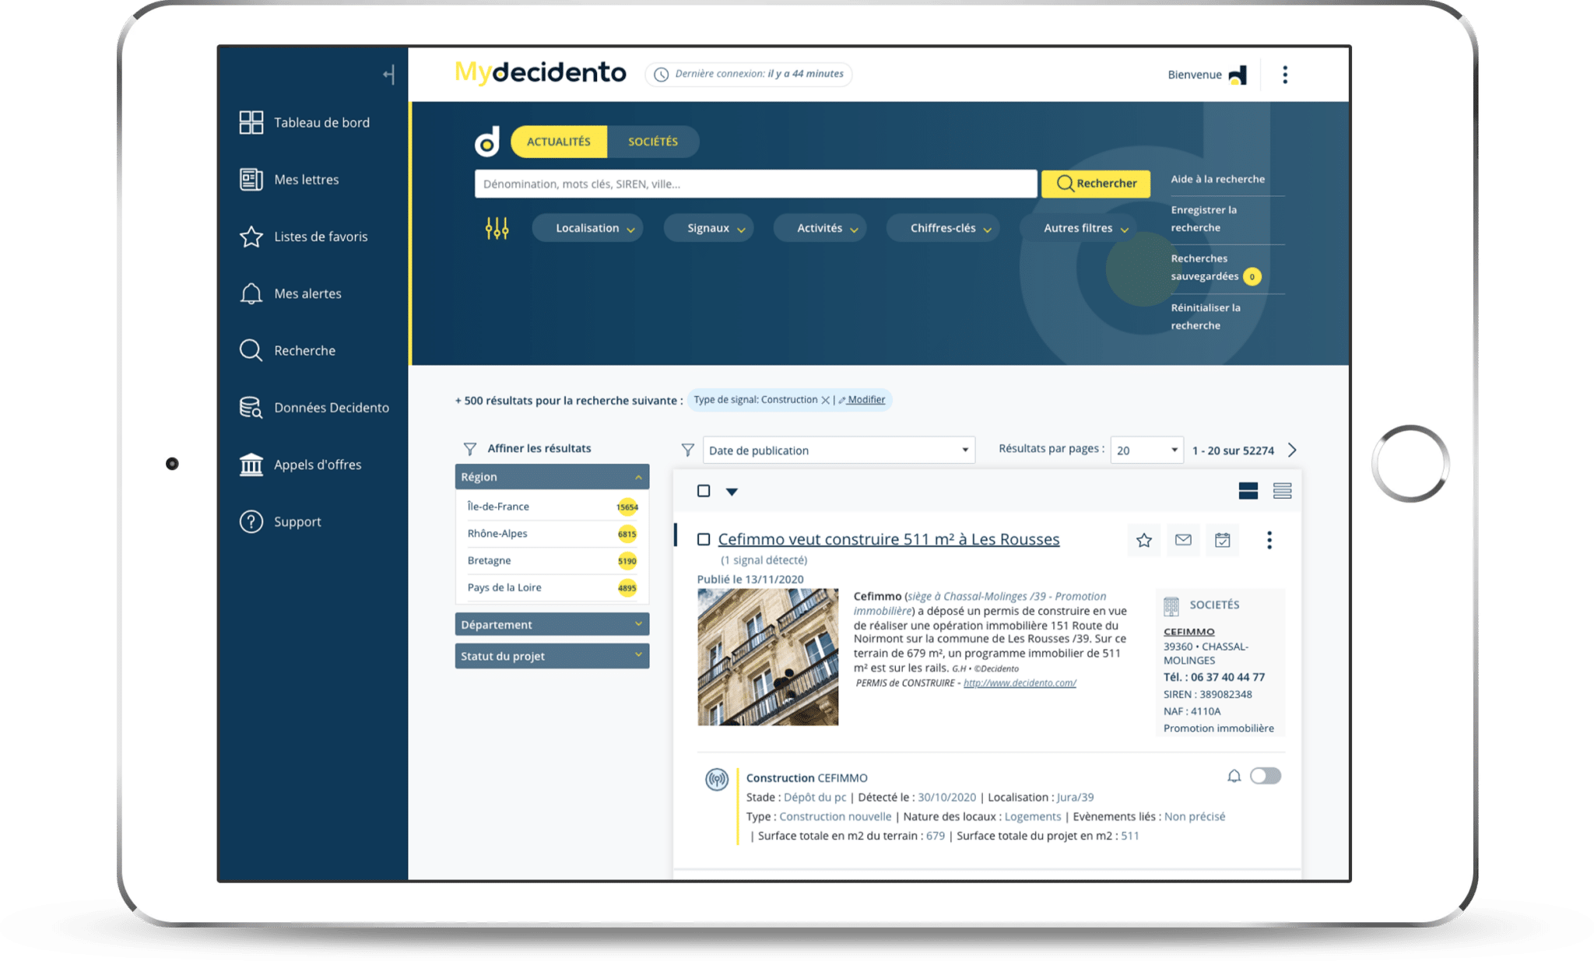Viewport: 1594px width, 961px height.
Task: Click the bell icon beside Mes alertes
Action: click(251, 293)
